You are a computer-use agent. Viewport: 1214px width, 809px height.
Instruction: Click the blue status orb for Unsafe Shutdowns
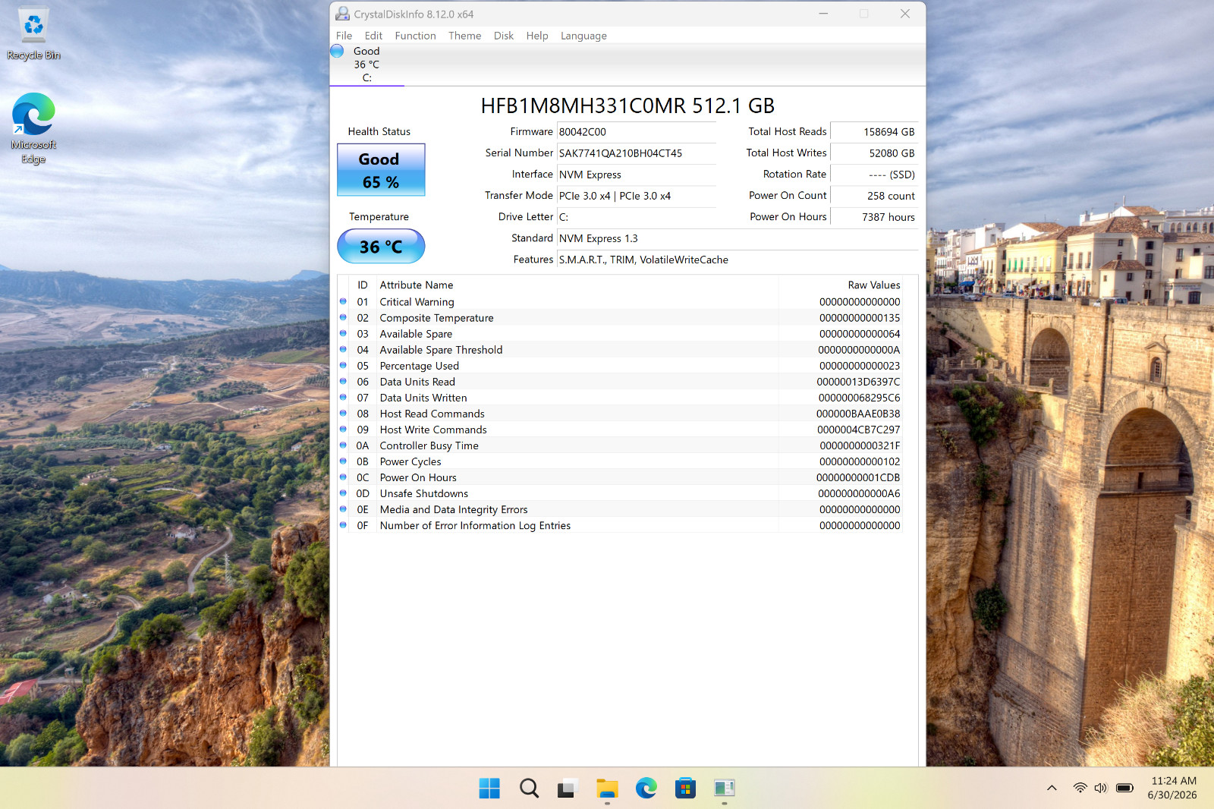343,493
